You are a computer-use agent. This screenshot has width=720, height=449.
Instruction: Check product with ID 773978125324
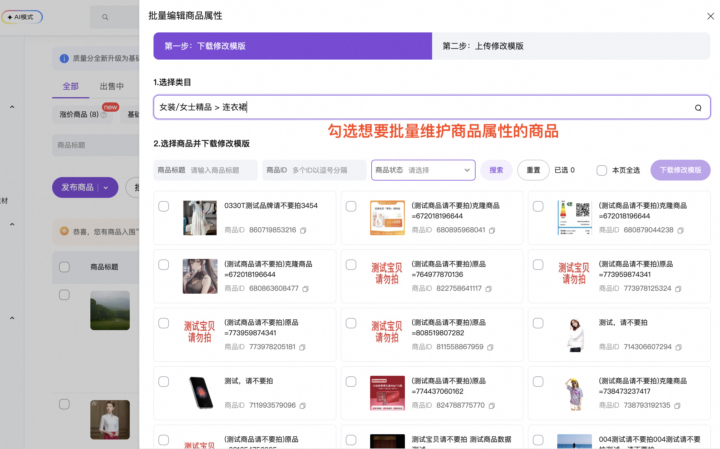[538, 265]
